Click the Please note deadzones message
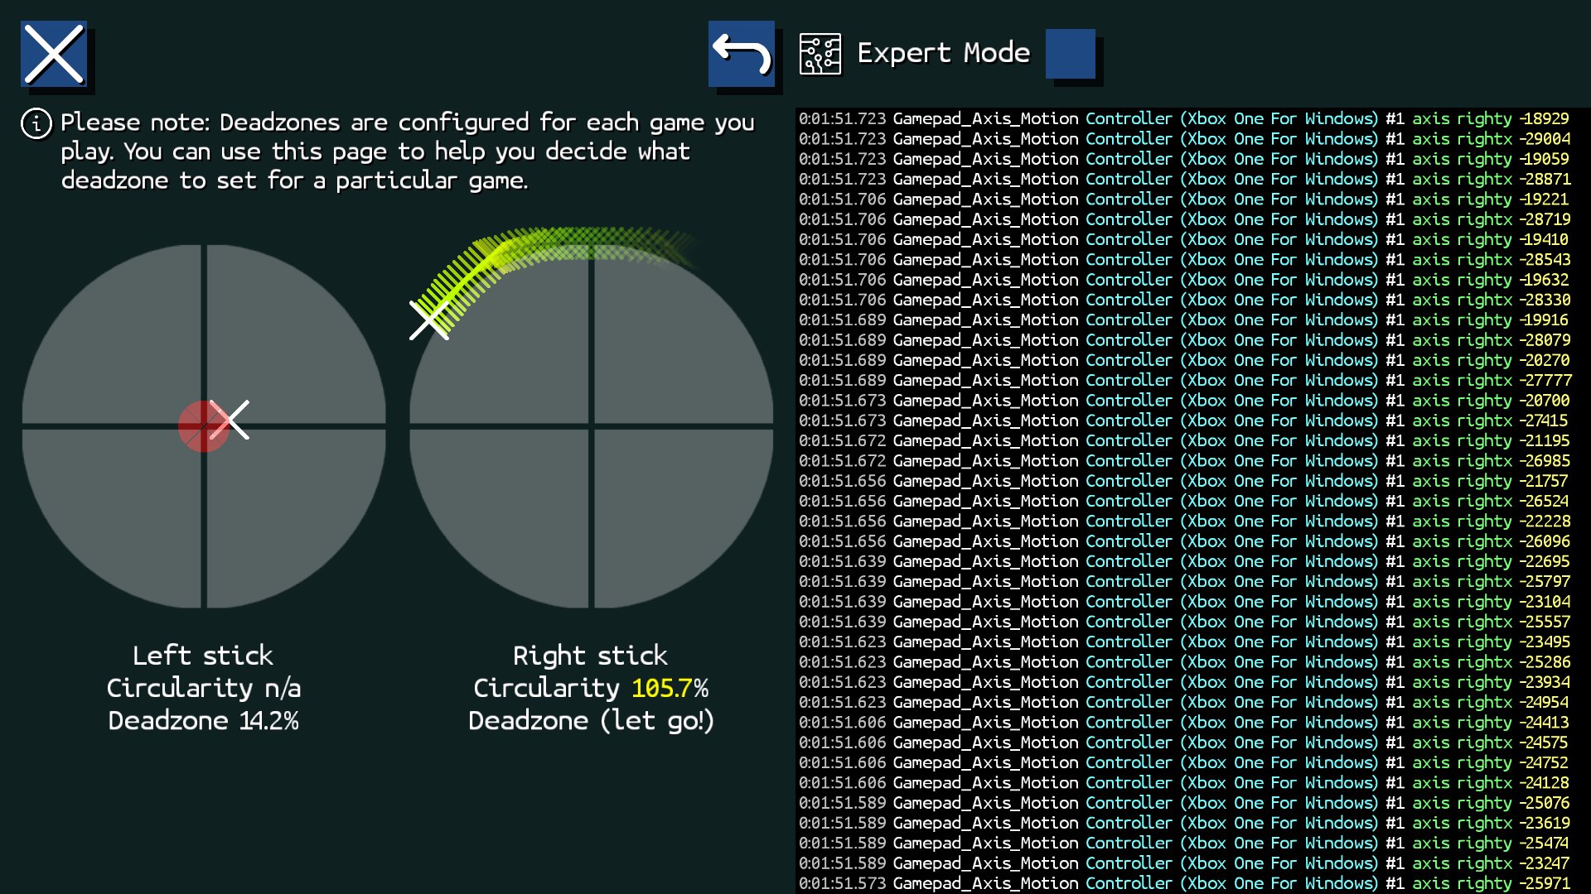 406,151
